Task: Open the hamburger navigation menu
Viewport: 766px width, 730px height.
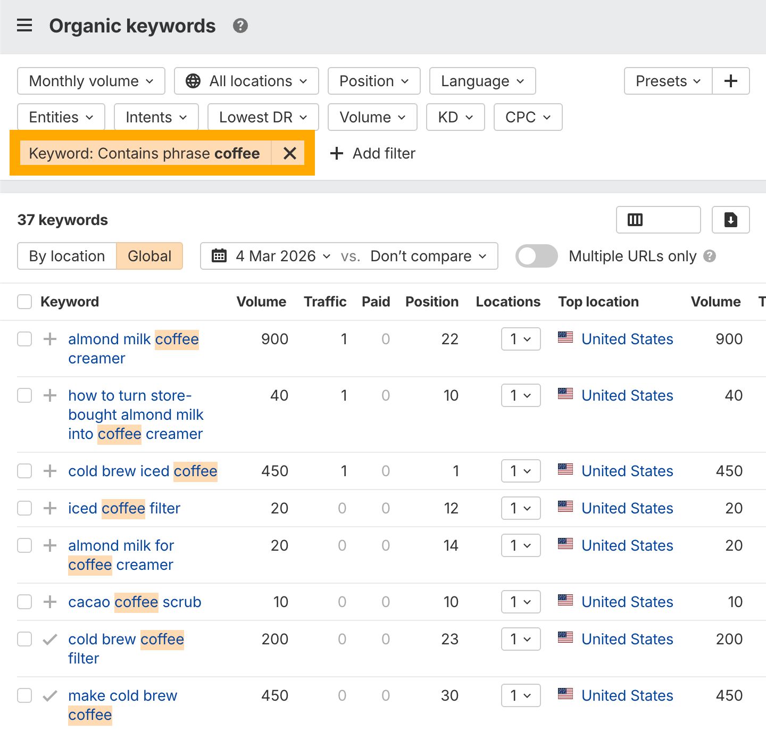Action: pyautogui.click(x=24, y=26)
